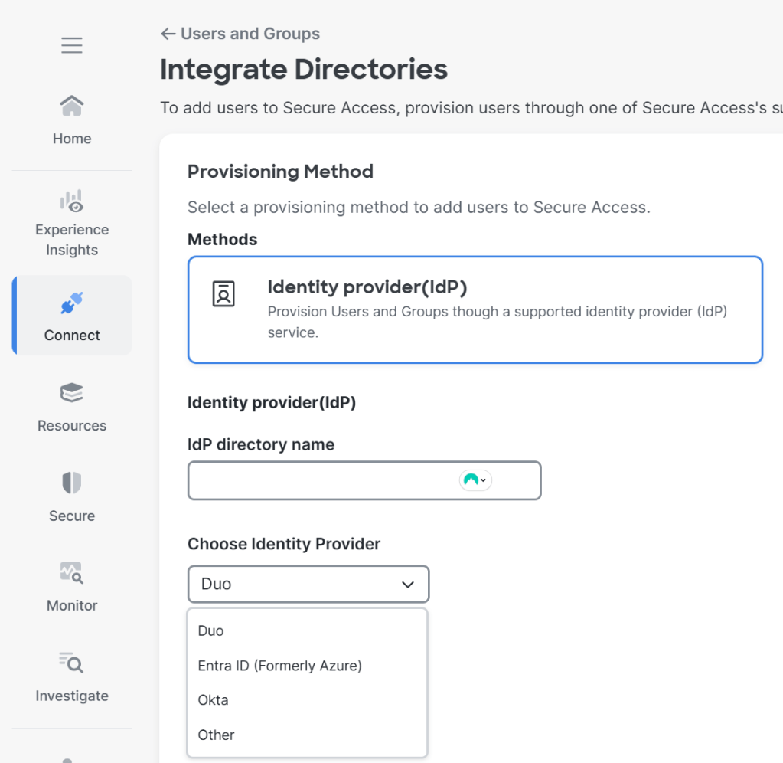Viewport: 783px width, 763px height.
Task: Go back to Users and Groups
Action: click(240, 34)
